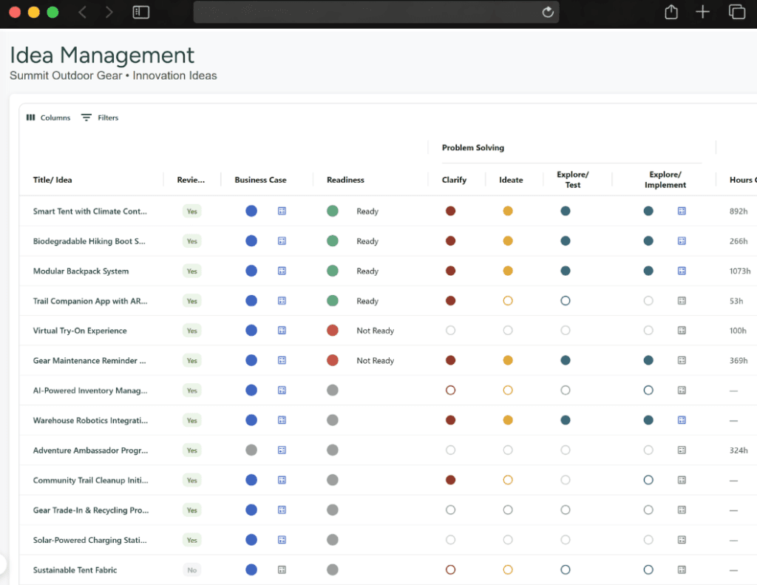The height and width of the screenshot is (585, 757).
Task: Toggle empty Ideate circle for Trail Companion App
Action: coord(508,301)
